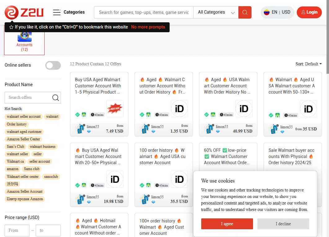Open 'Aged Hotmail Walmart Customer Account' offer
The height and width of the screenshot is (237, 329).
98,227
